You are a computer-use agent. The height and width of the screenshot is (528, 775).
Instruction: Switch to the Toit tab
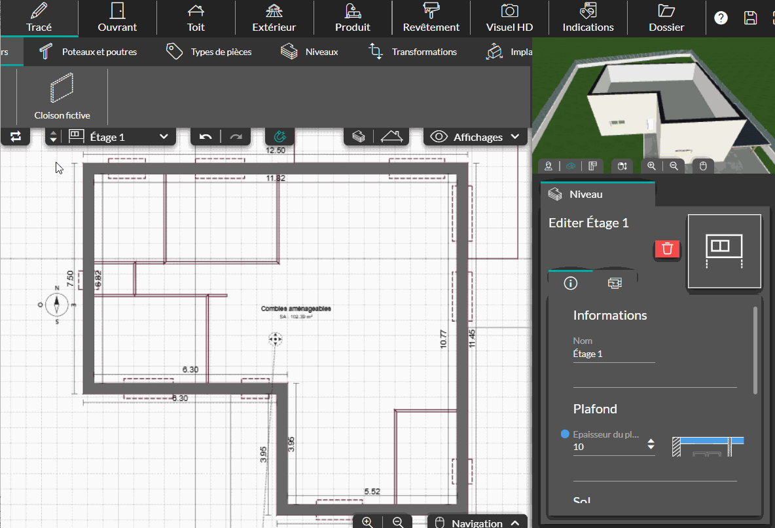(x=196, y=18)
